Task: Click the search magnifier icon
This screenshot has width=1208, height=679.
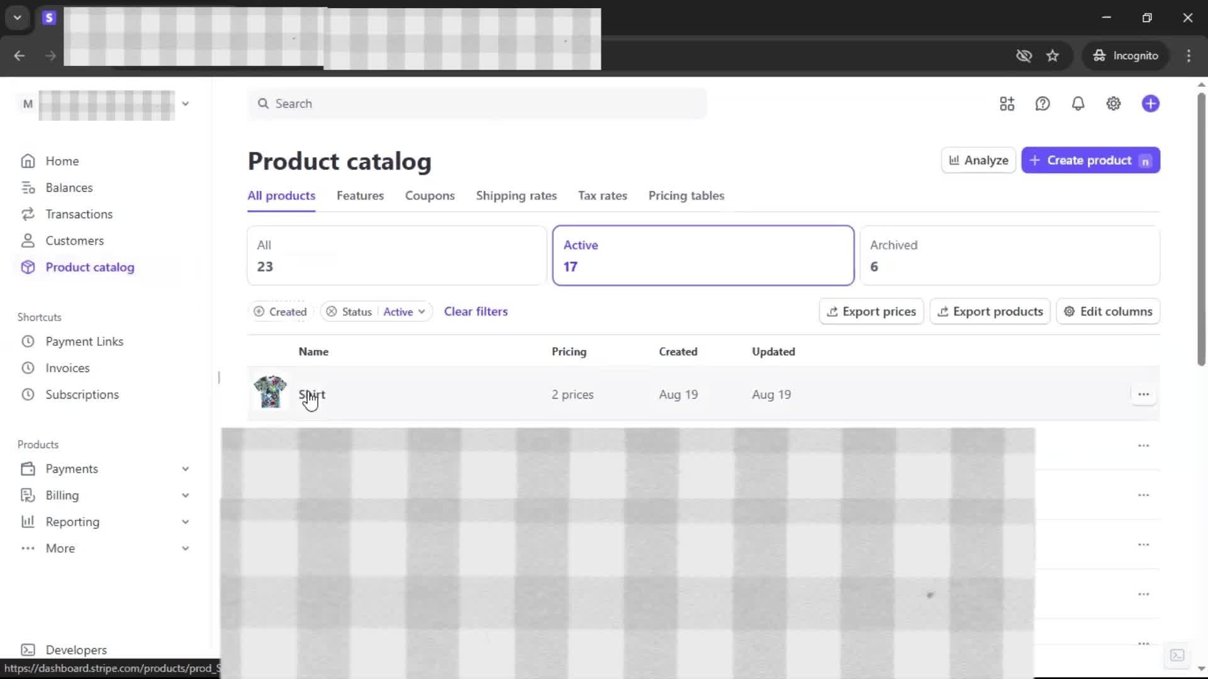Action: click(x=263, y=104)
